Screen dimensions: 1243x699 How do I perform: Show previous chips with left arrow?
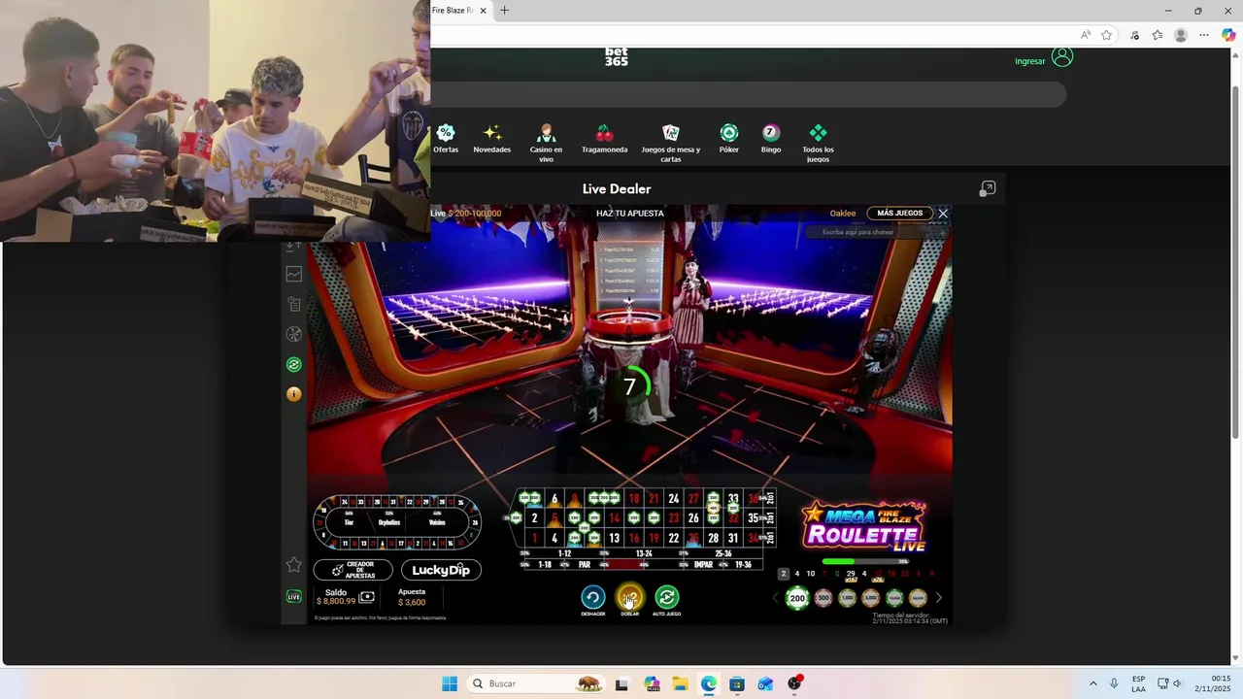click(x=775, y=598)
